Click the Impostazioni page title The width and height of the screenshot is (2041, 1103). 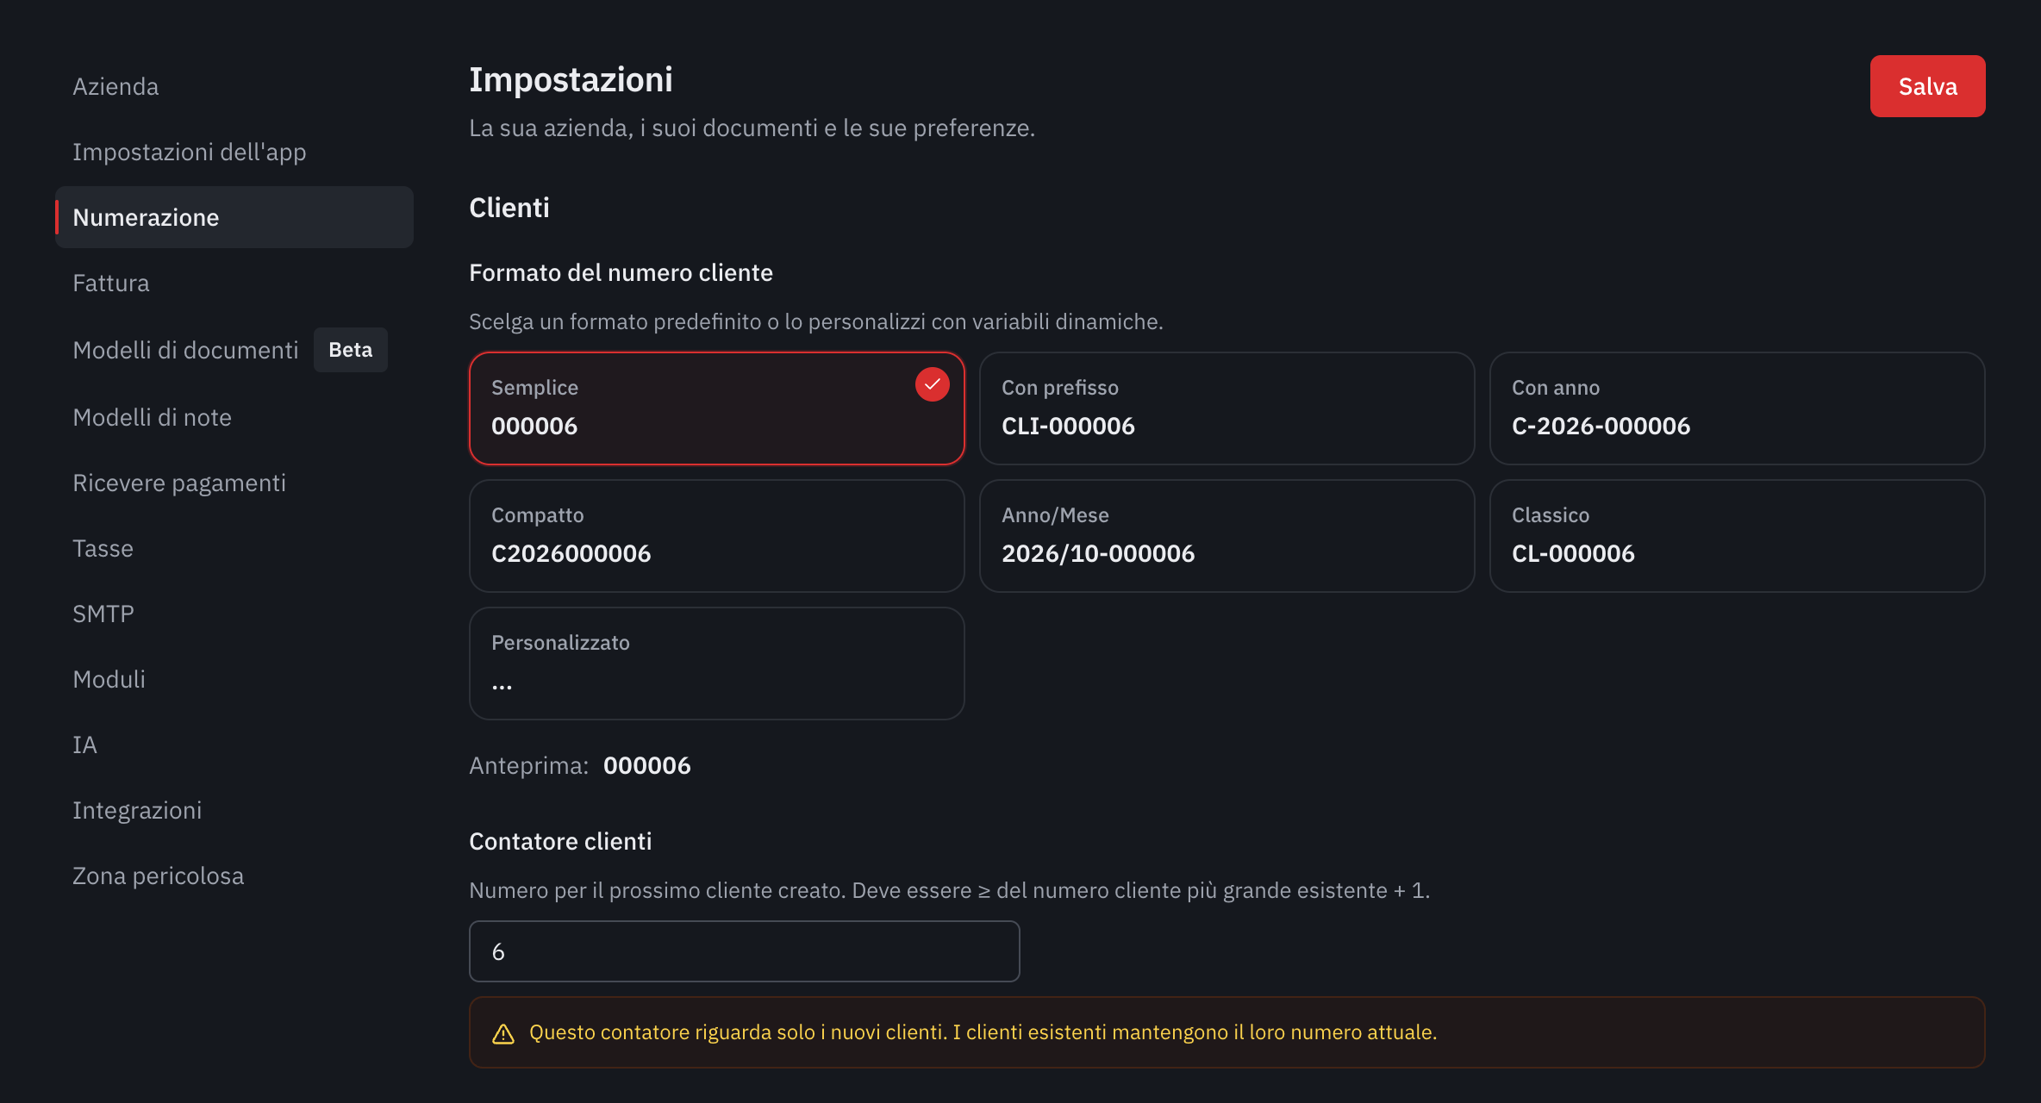point(571,79)
